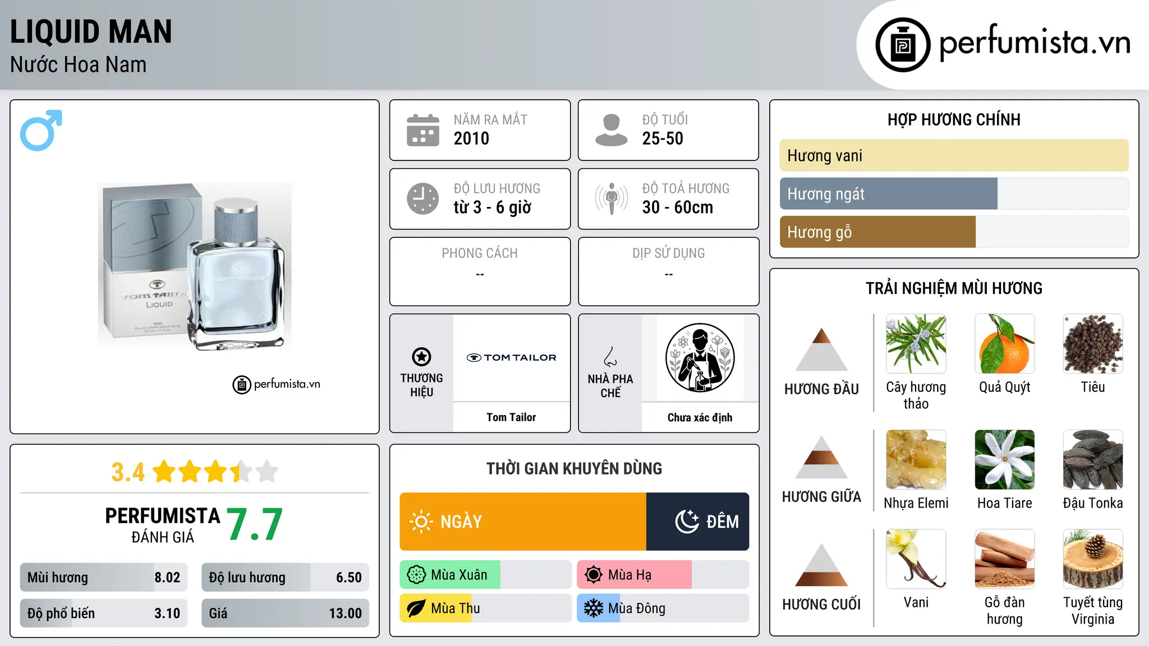This screenshot has height=646, width=1149.
Task: Click the Phong cách card
Action: [x=480, y=271]
